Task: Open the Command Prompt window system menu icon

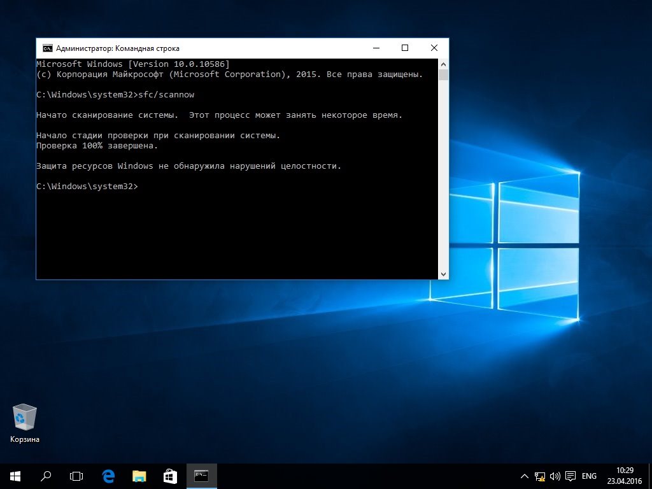Action: (47, 48)
